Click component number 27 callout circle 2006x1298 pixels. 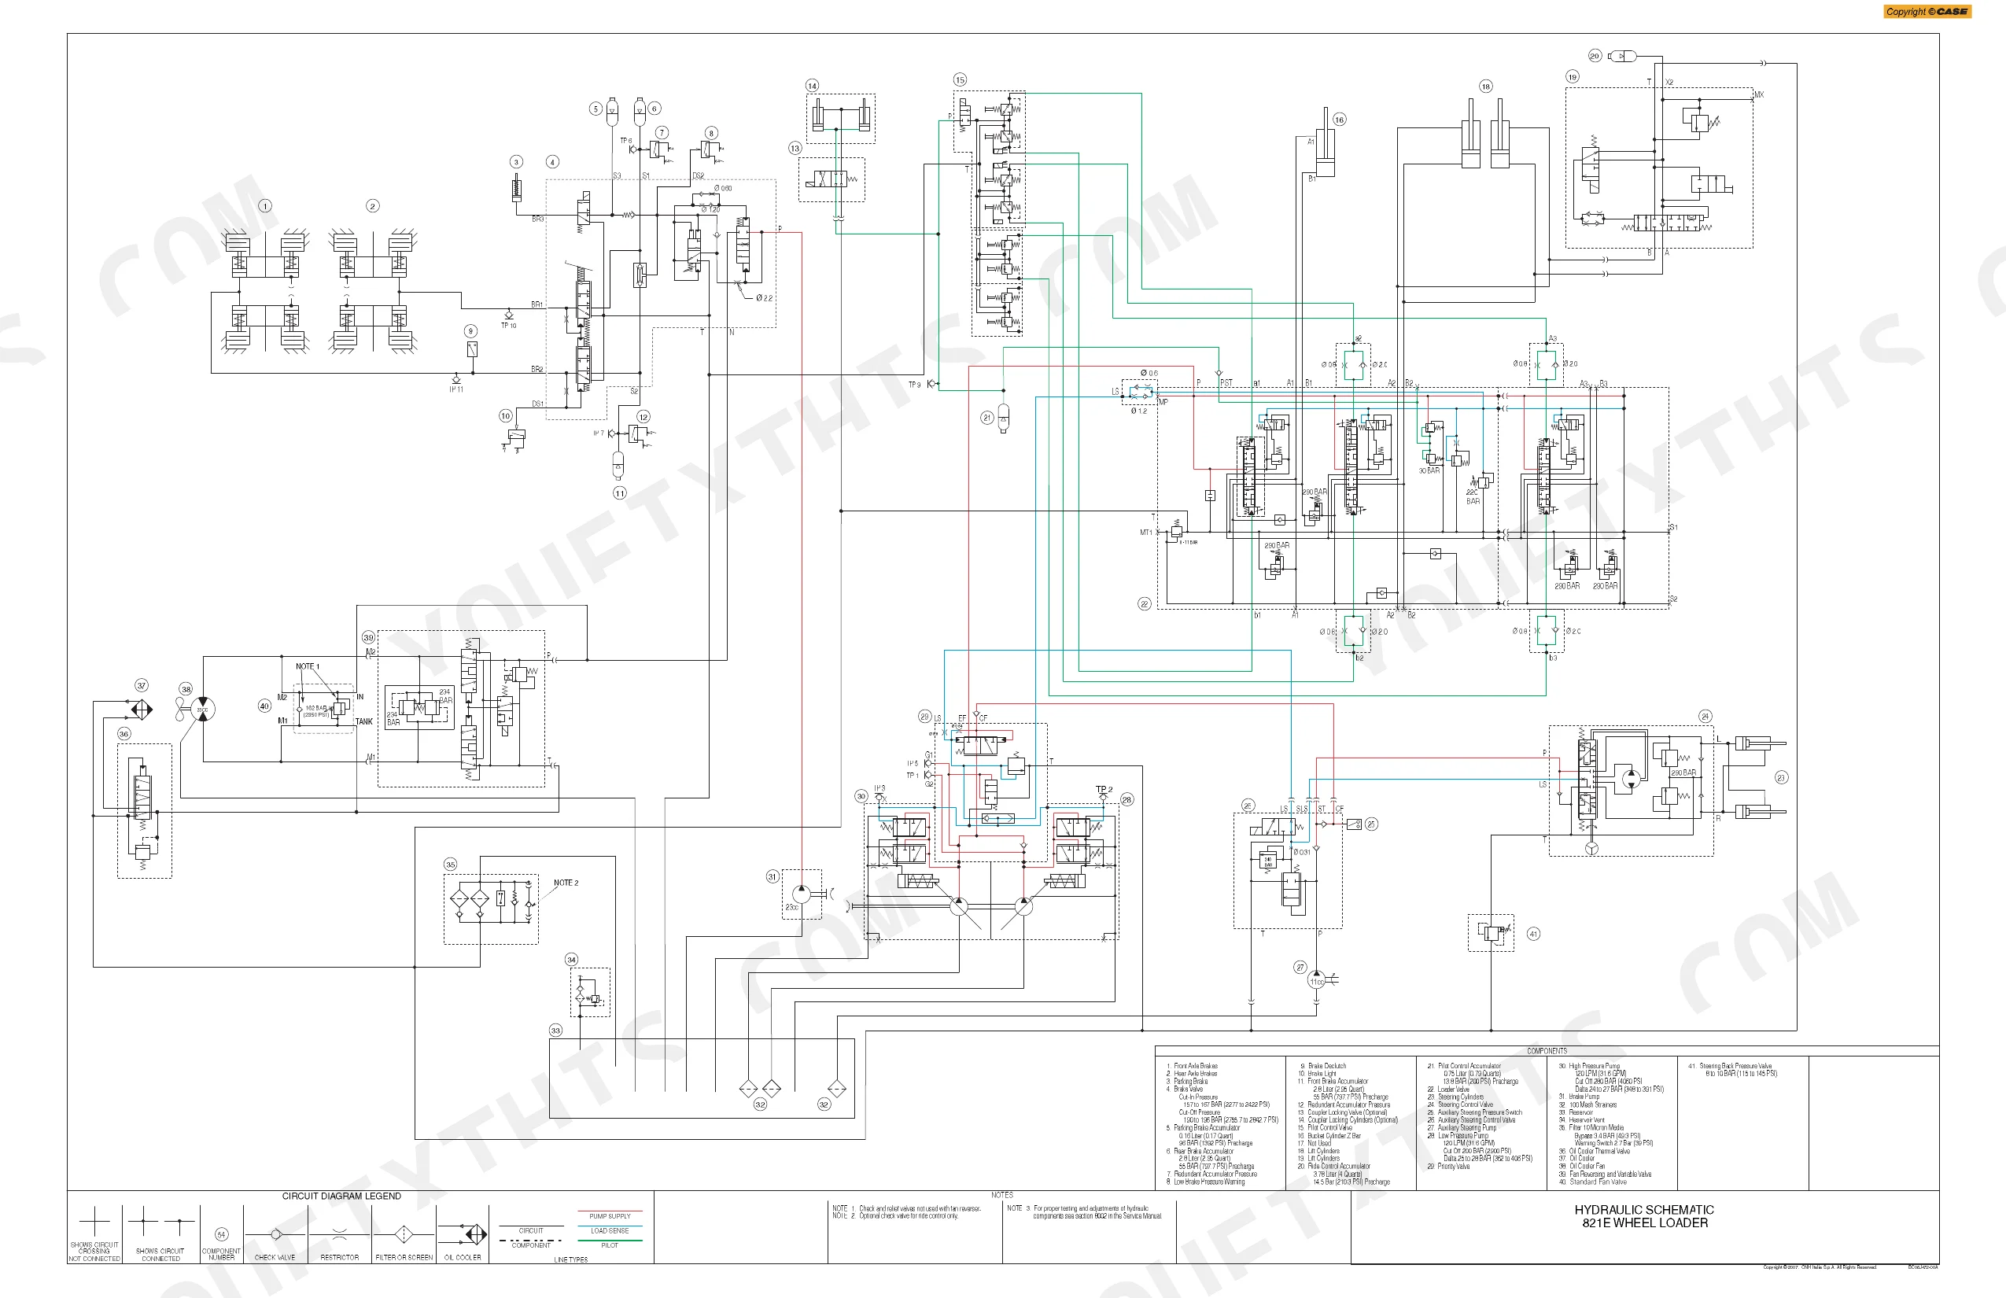click(x=1300, y=968)
